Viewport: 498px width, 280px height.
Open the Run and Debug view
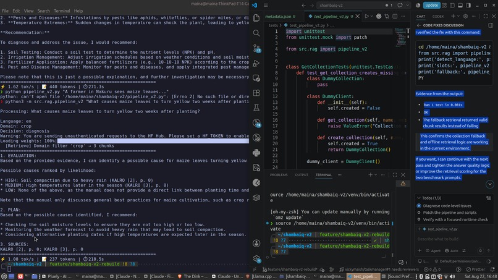[256, 63]
